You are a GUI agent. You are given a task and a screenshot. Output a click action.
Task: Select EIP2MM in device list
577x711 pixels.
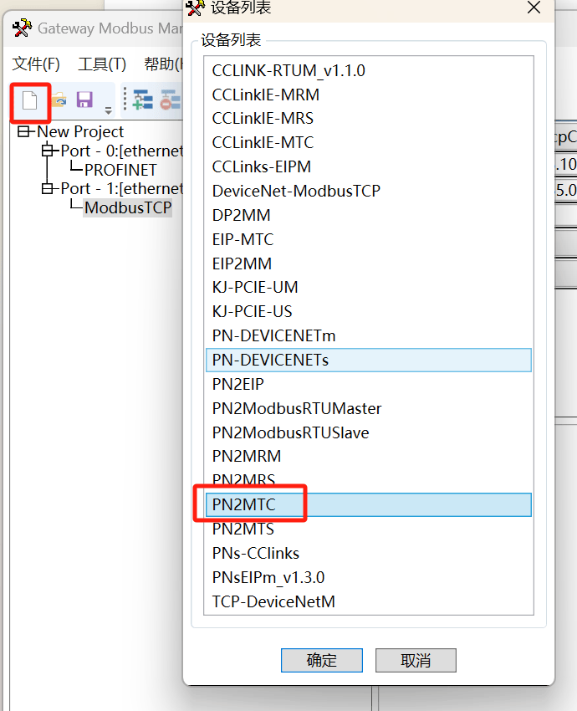tap(369, 263)
